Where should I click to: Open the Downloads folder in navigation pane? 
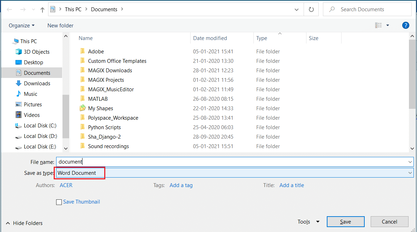point(37,84)
